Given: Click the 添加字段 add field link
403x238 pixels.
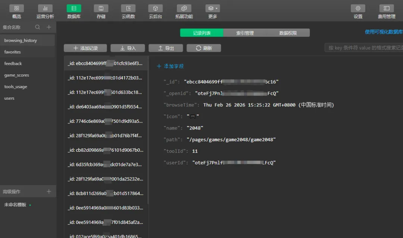Looking at the screenshot, I should 170,66.
